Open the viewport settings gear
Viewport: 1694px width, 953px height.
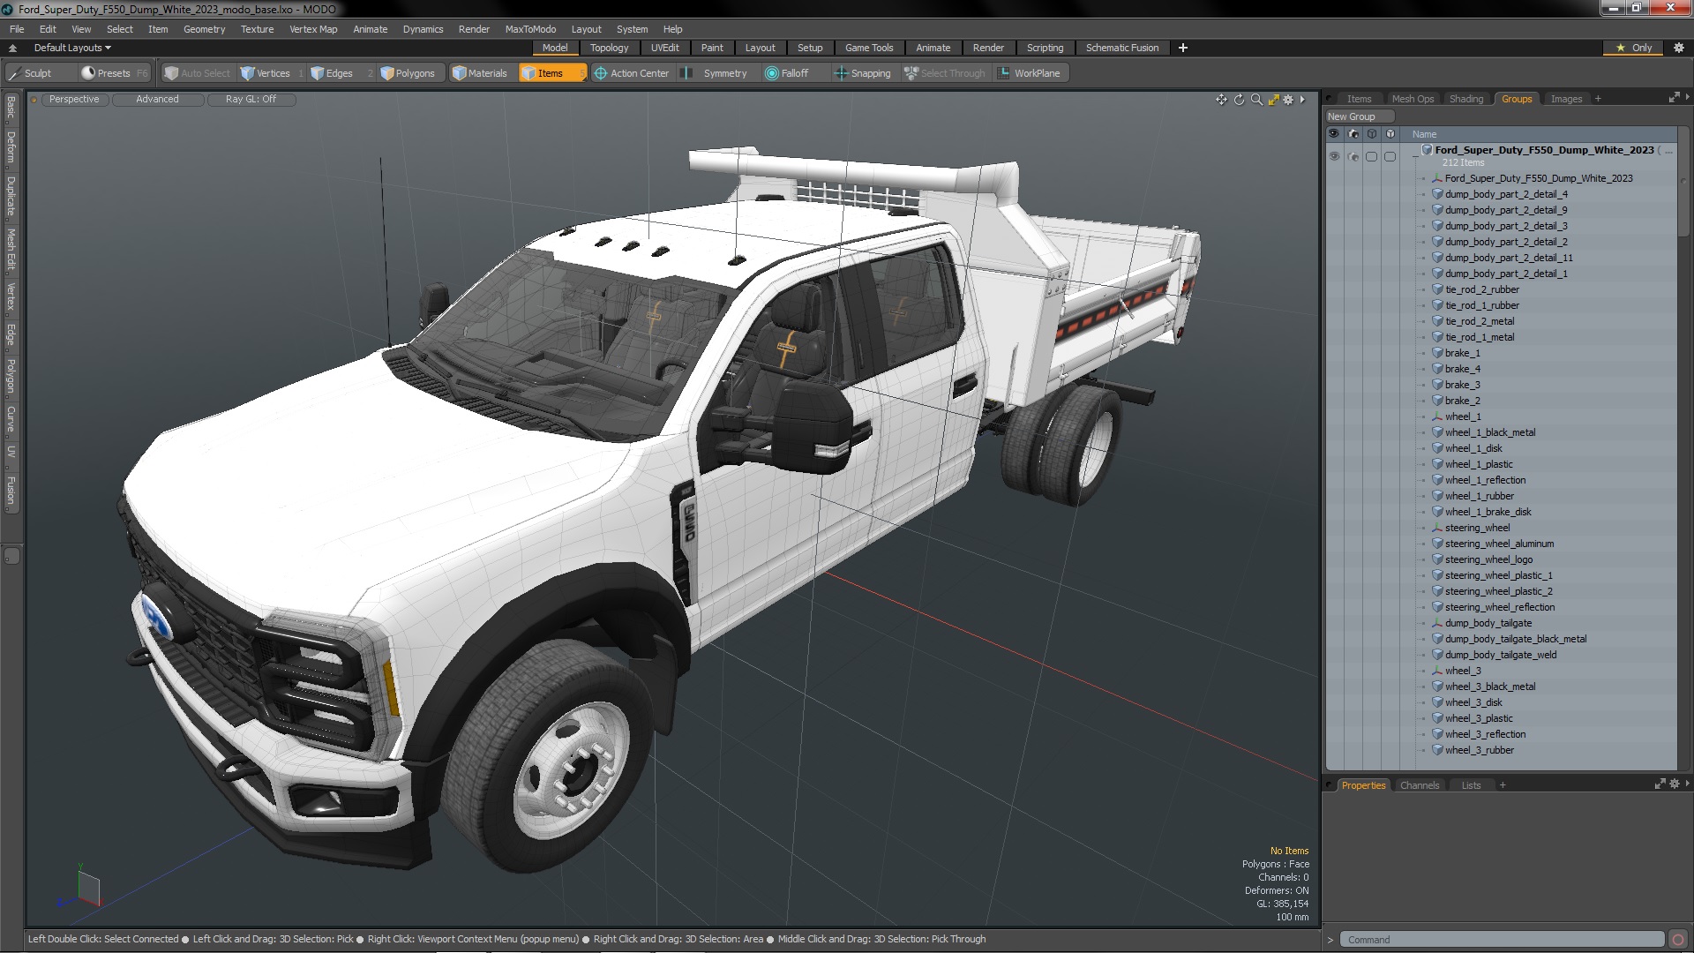(1288, 100)
